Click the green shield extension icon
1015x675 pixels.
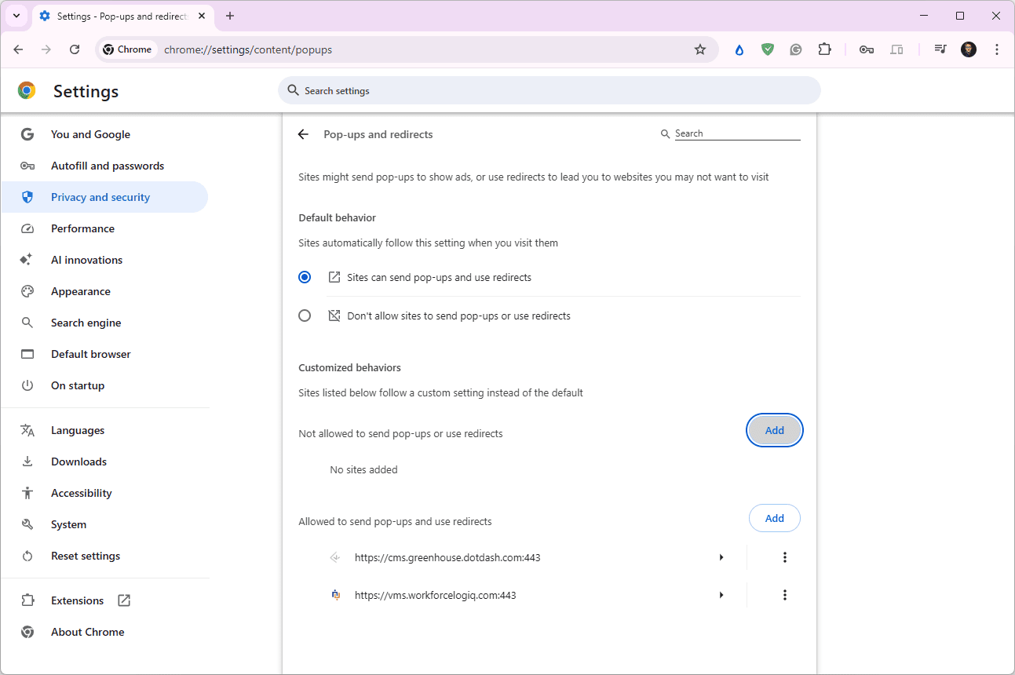click(768, 49)
